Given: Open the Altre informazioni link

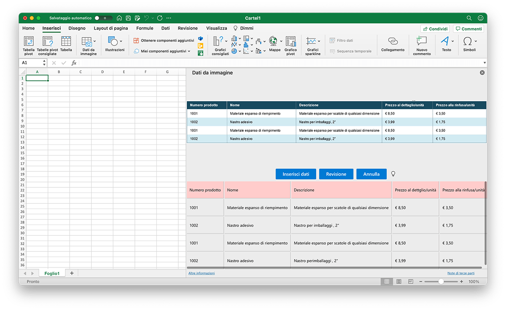Looking at the screenshot, I should [201, 273].
